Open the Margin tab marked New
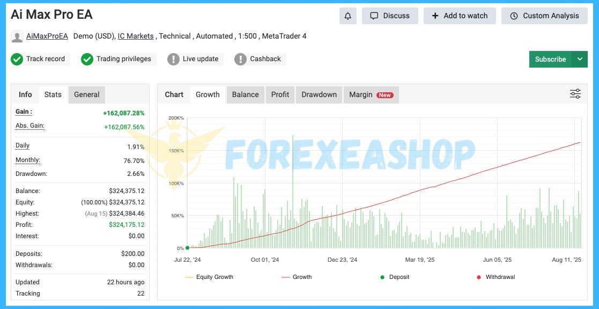Image resolution: width=599 pixels, height=309 pixels. (x=371, y=94)
